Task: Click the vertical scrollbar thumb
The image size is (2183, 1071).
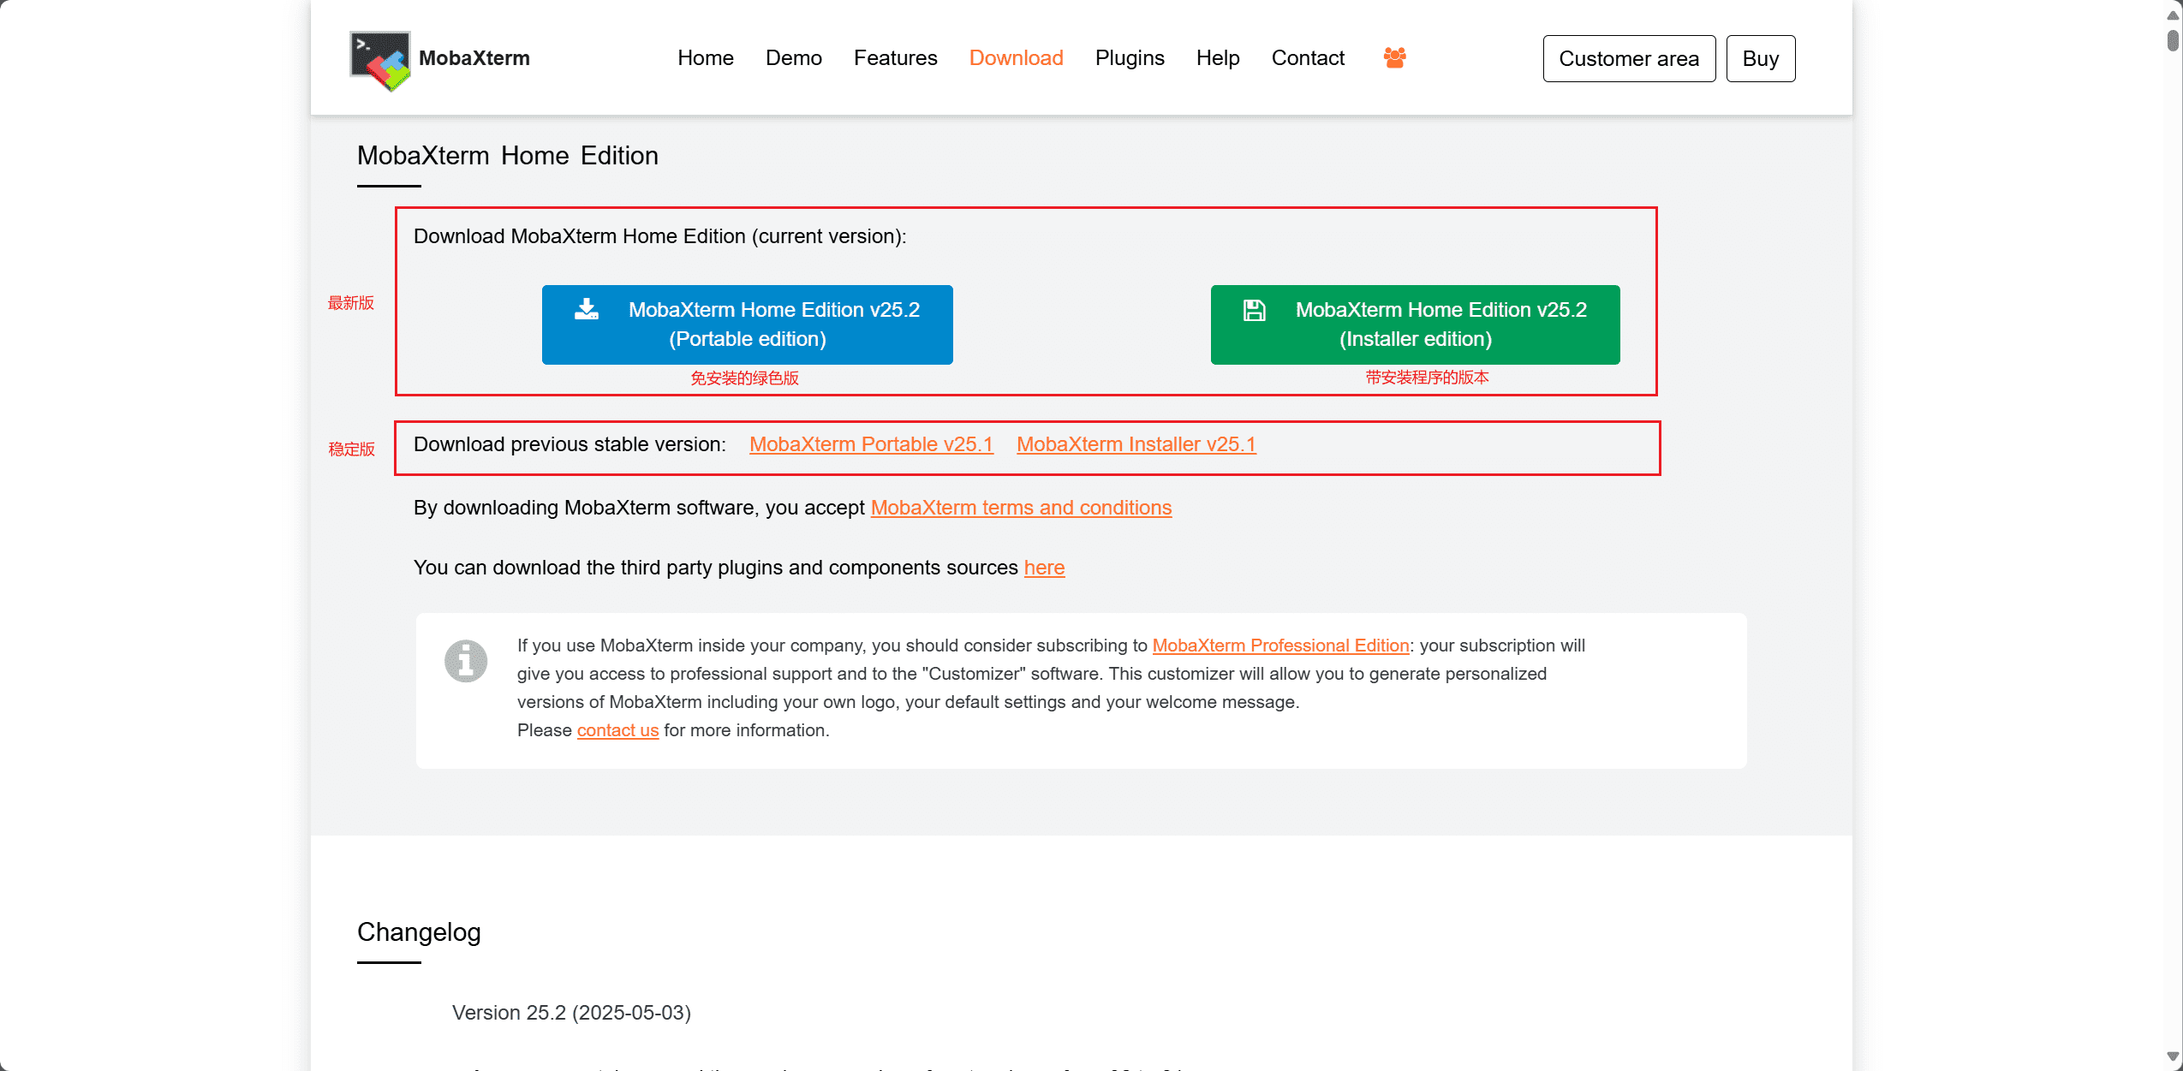Action: pyautogui.click(x=2173, y=40)
